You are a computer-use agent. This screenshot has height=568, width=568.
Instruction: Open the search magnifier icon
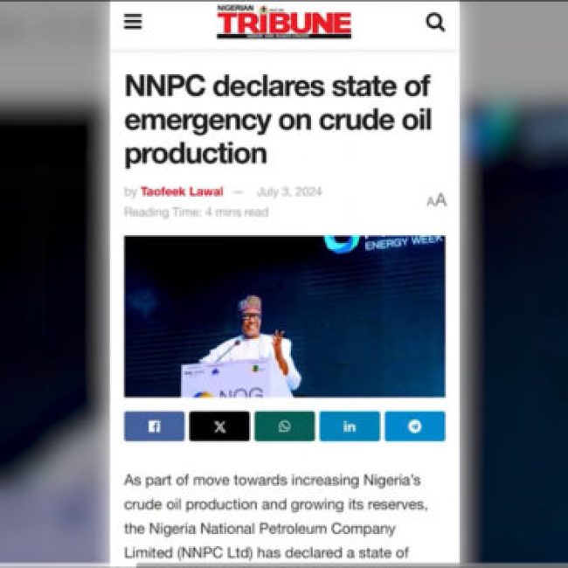(x=435, y=23)
